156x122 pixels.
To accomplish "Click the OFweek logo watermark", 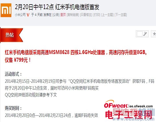I will 116,105.
